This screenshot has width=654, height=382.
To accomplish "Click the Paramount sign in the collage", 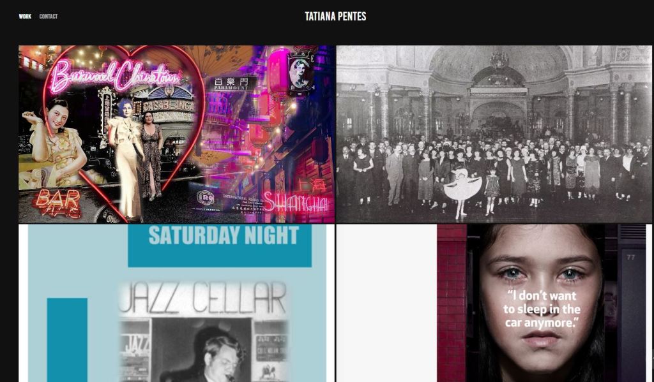I will tap(231, 84).
